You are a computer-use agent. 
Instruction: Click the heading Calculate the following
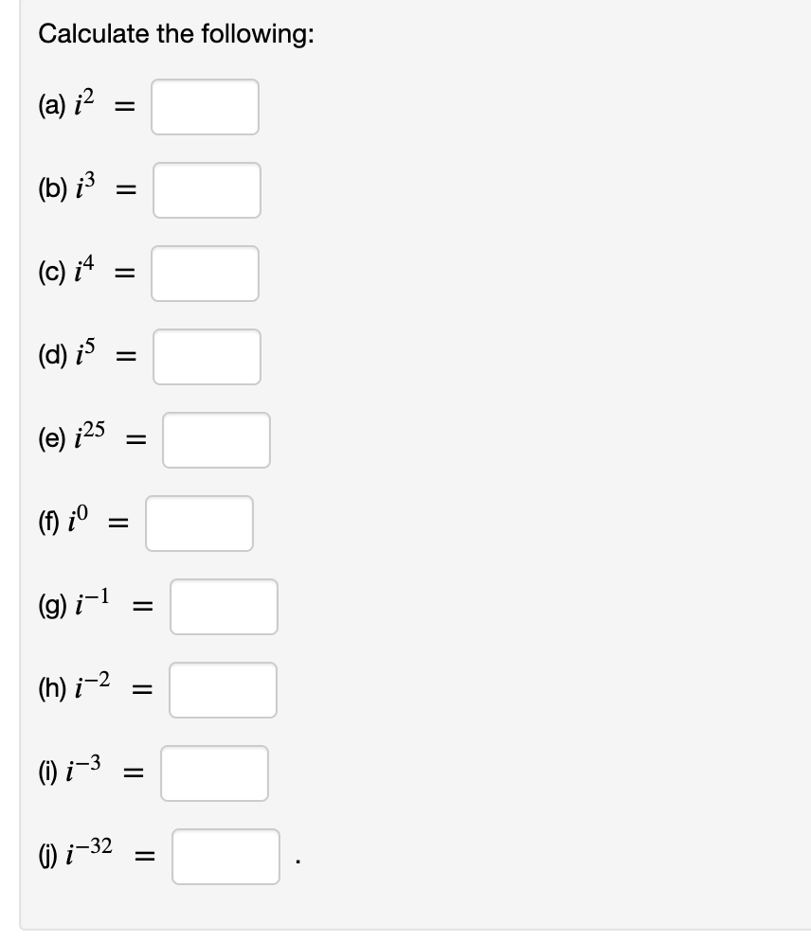click(x=178, y=34)
